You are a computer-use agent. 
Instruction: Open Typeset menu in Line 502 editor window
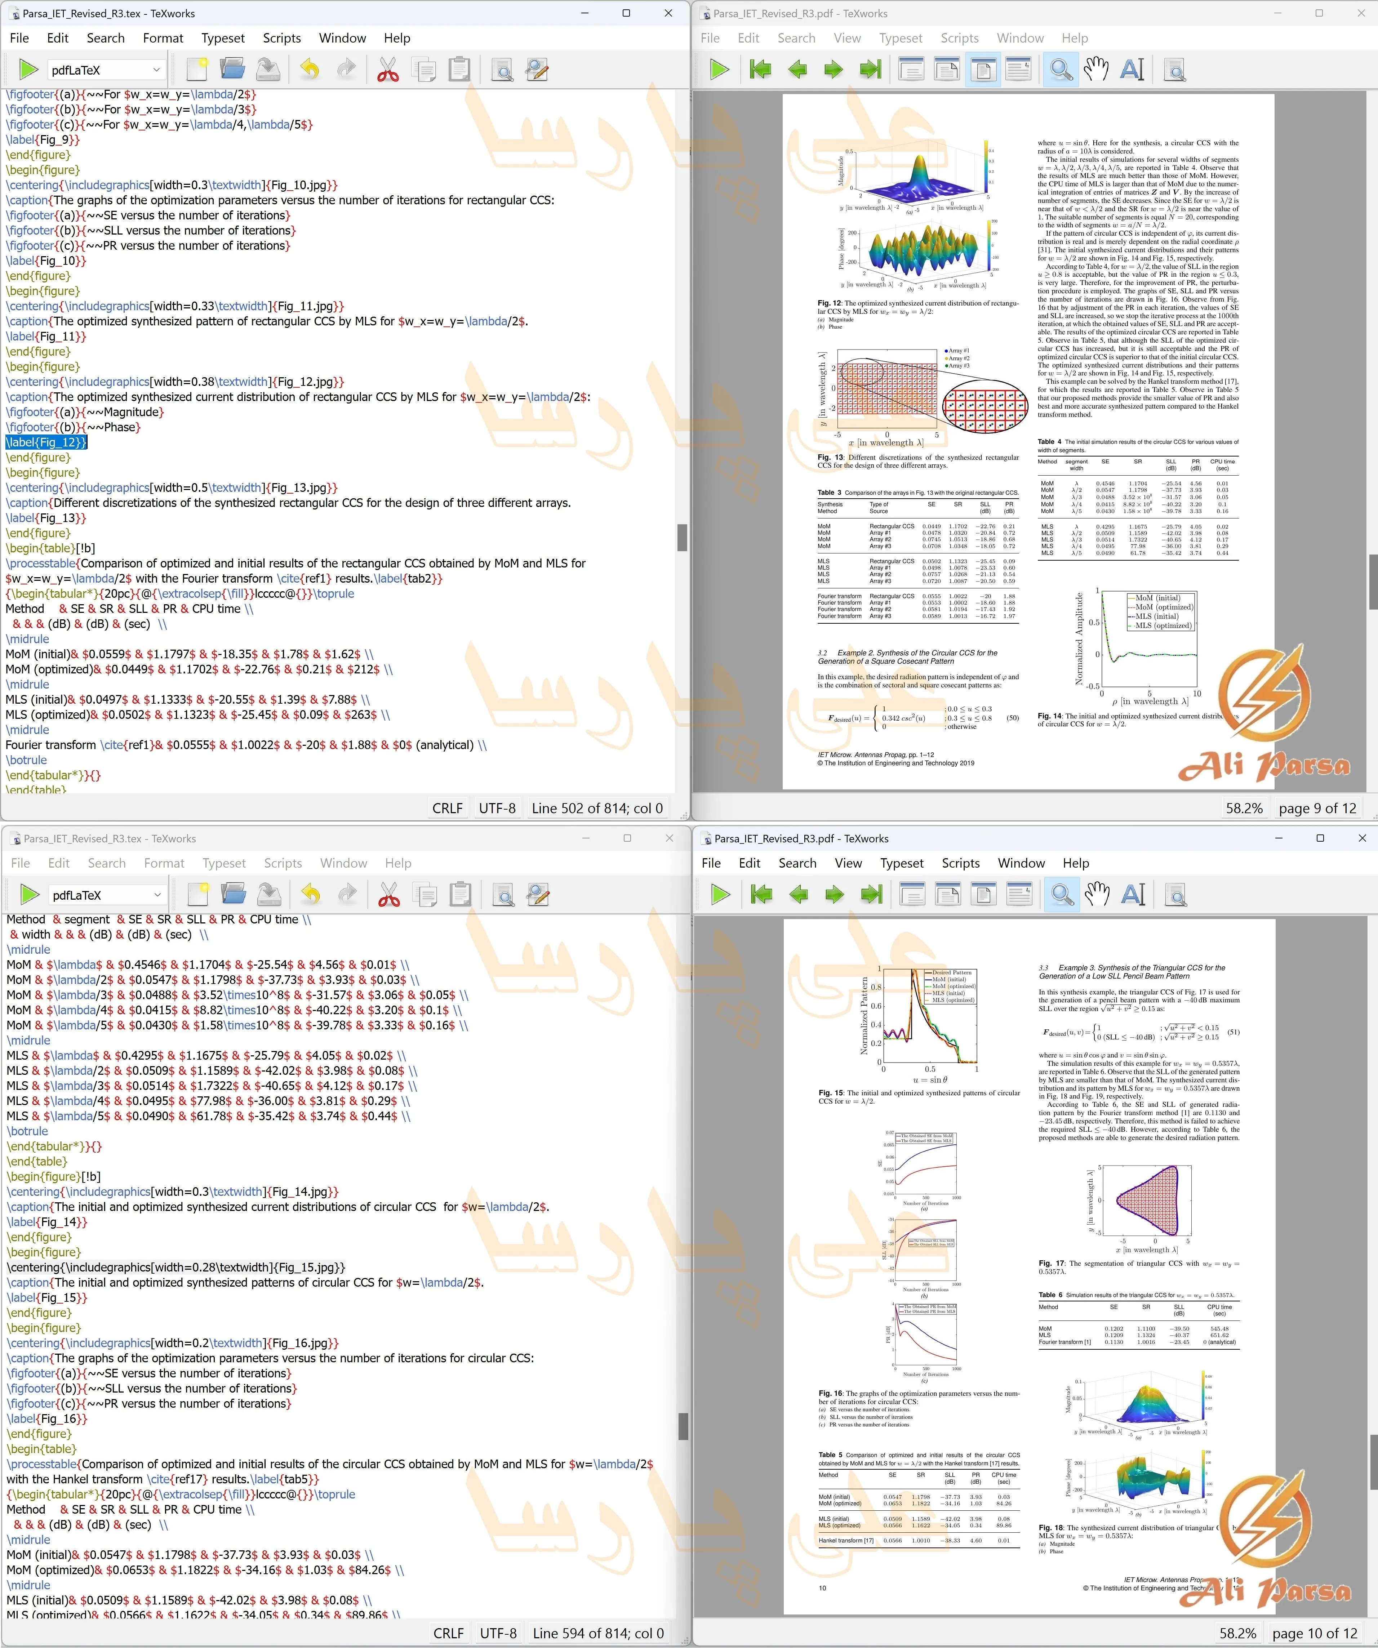223,38
